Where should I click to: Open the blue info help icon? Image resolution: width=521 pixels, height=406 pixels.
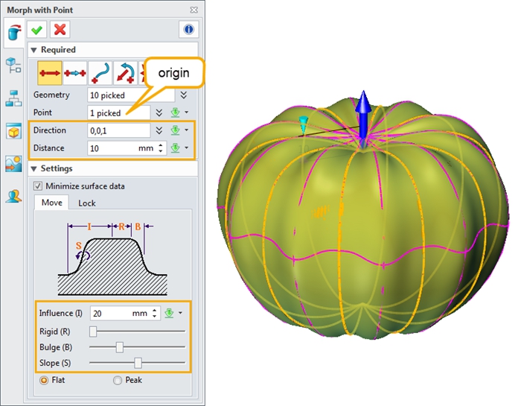pyautogui.click(x=188, y=30)
